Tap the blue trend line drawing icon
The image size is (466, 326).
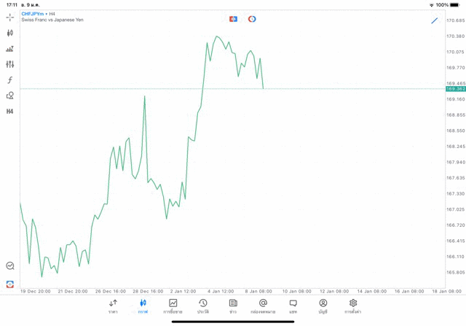click(x=435, y=20)
